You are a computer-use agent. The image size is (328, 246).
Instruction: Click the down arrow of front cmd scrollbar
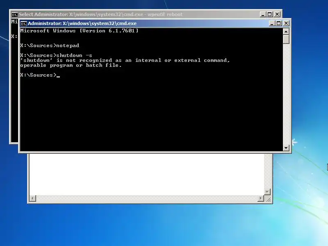coord(286,148)
